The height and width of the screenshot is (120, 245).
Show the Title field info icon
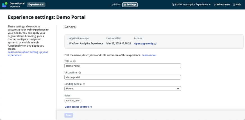click(74, 61)
